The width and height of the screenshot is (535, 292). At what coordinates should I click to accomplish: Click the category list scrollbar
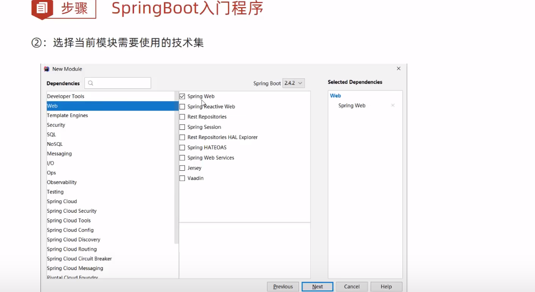(x=177, y=167)
